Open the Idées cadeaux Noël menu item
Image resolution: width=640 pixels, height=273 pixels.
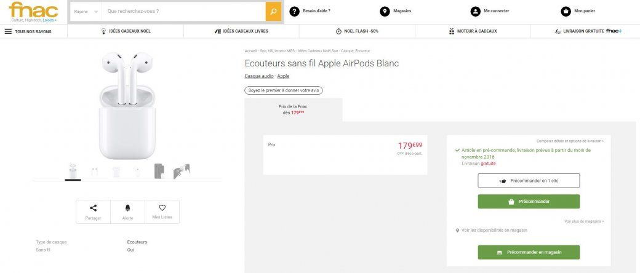(x=126, y=31)
